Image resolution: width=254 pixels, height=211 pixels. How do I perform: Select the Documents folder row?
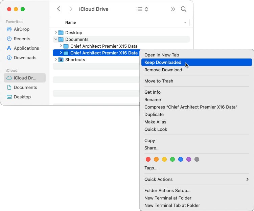click(x=121, y=39)
